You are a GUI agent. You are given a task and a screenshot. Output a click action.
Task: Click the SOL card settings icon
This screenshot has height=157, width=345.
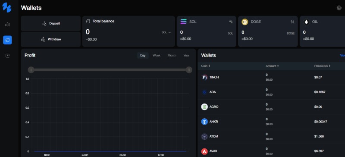[231, 22]
